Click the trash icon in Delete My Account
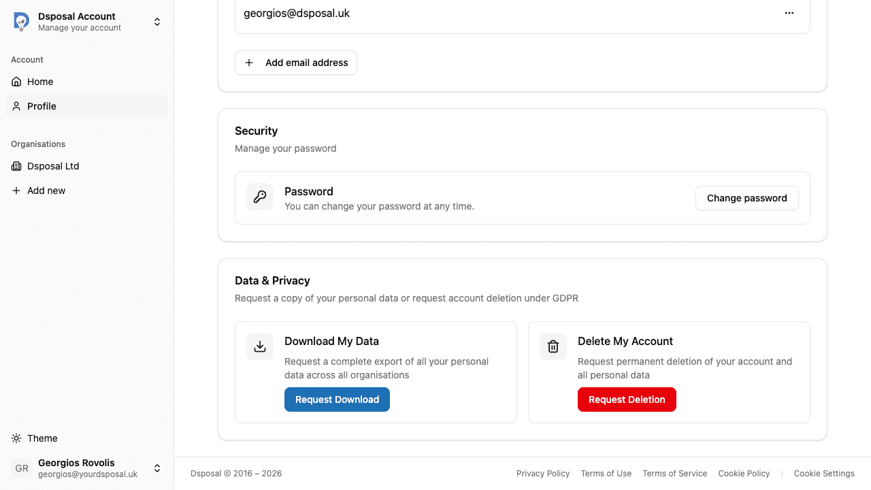871x490 pixels. (553, 347)
